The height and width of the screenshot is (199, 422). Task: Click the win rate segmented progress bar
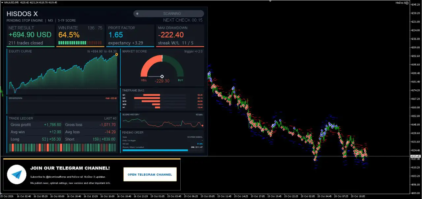pos(80,43)
